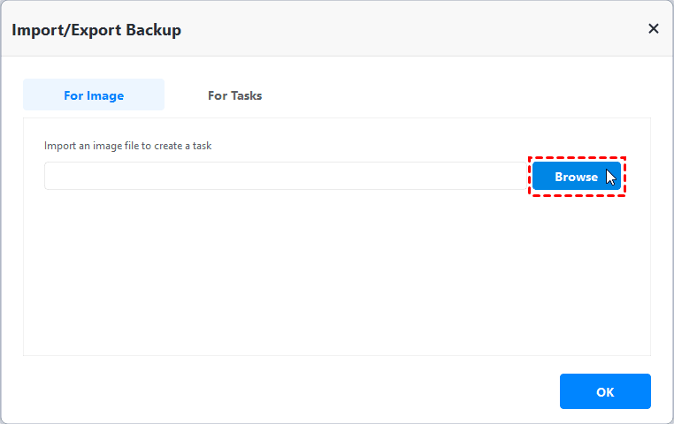The height and width of the screenshot is (424, 674).
Task: Click the word 'Image' in tab header
Action: pyautogui.click(x=106, y=95)
